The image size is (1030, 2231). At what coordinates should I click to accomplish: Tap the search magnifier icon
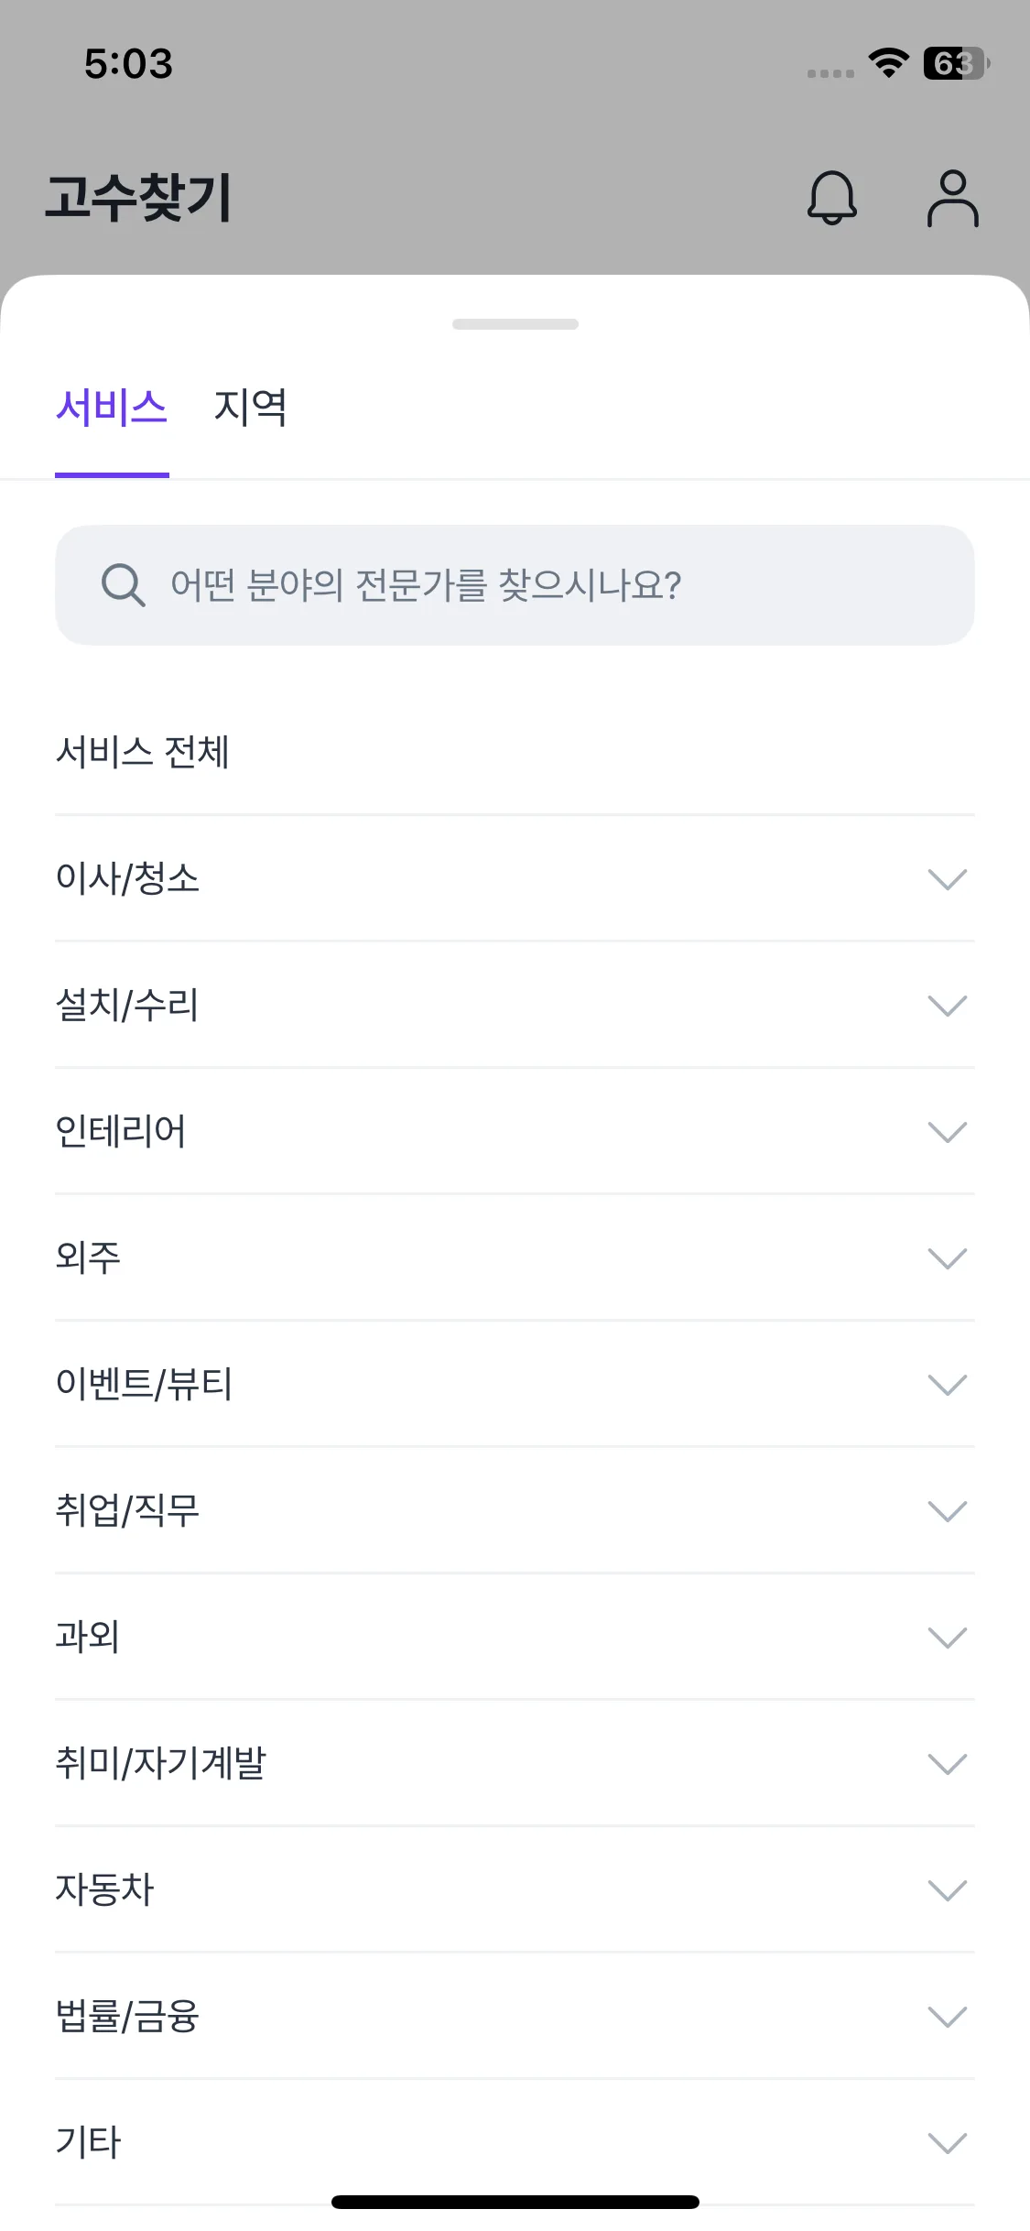(123, 585)
